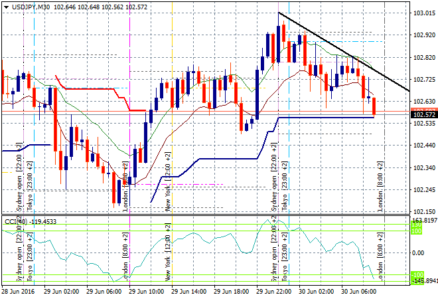Click the 30 Jun 06:00 time label
The width and height of the screenshot is (438, 299).
tap(358, 292)
